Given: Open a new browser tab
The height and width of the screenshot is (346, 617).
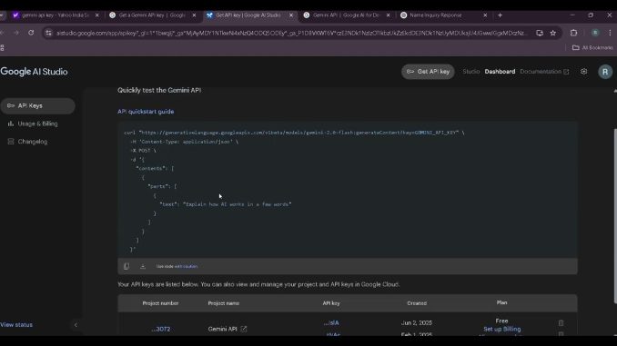Looking at the screenshot, I should click(501, 15).
